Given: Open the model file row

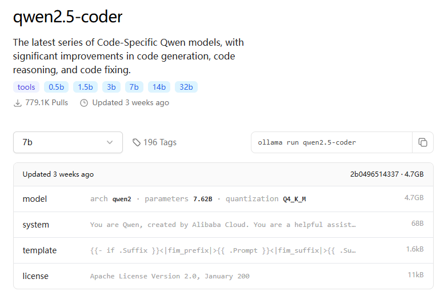Looking at the screenshot, I should click(x=223, y=199).
